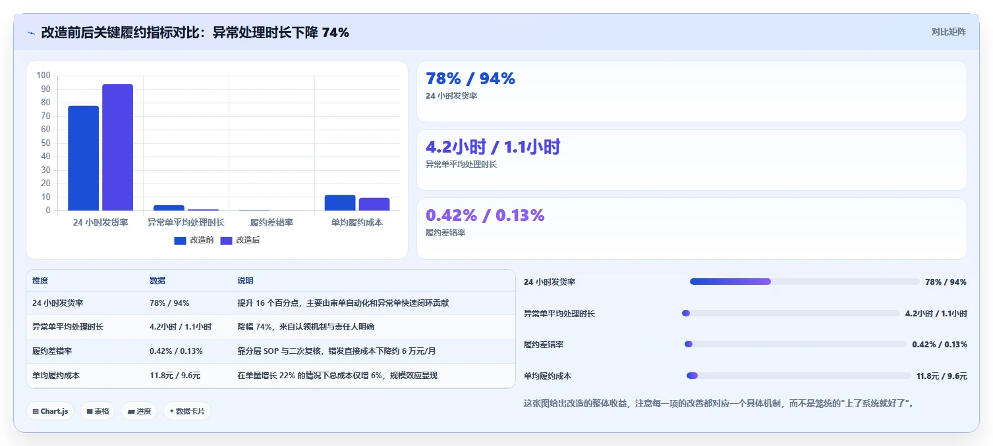Open the 0.42% / 0.13% stat card
The image size is (993, 446).
(x=692, y=229)
